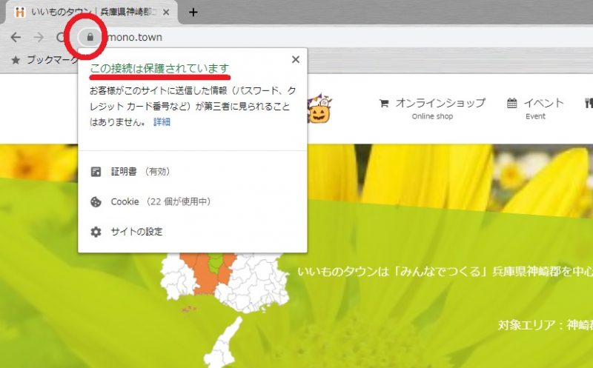Image resolution: width=593 pixels, height=368 pixels.
Task: Click the bookmark star icon in bookmarks bar
Action: point(15,59)
